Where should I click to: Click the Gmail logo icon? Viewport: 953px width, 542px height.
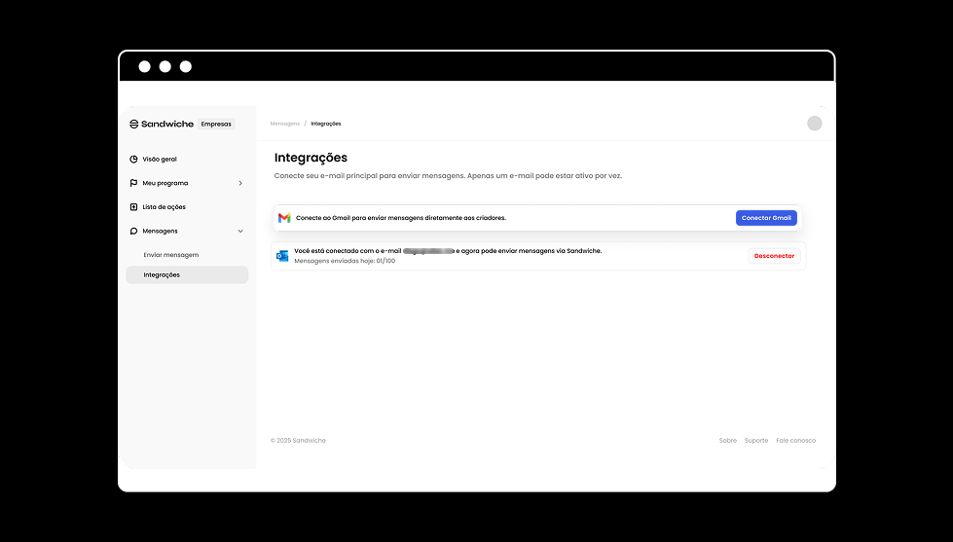[284, 218]
